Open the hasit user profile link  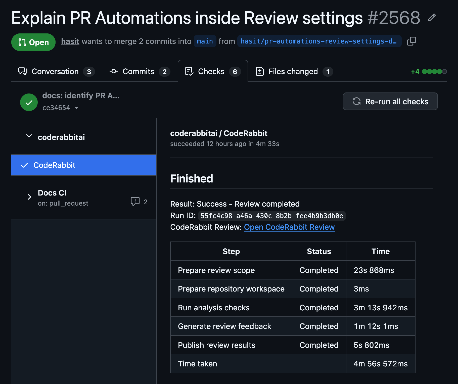pos(70,41)
